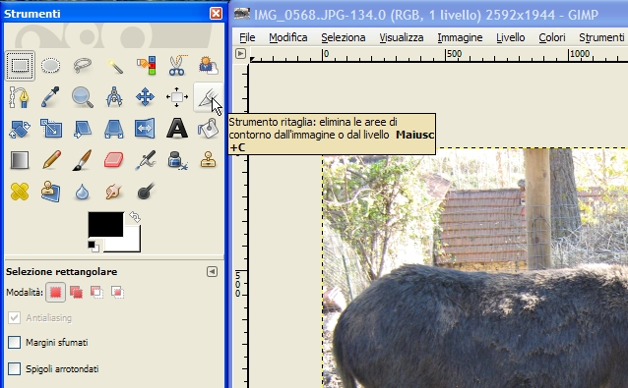The image size is (628, 388).
Task: Select the Clone stamp tool
Action: (x=209, y=160)
